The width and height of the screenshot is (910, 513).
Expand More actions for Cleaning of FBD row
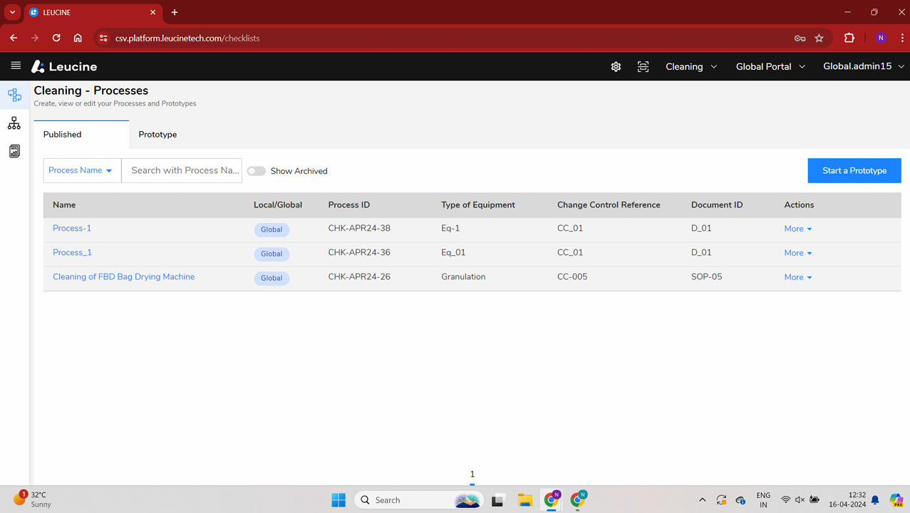(798, 277)
